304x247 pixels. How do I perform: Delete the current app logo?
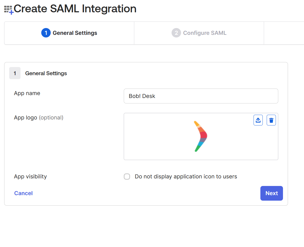[x=271, y=120]
